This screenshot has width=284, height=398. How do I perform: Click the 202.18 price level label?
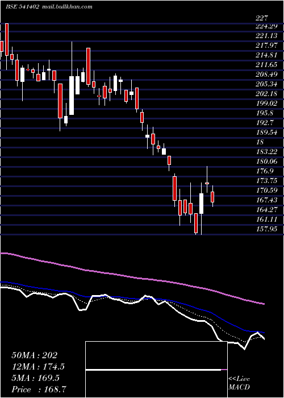point(267,93)
